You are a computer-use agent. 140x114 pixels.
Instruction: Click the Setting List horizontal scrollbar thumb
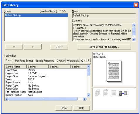(x=43, y=99)
